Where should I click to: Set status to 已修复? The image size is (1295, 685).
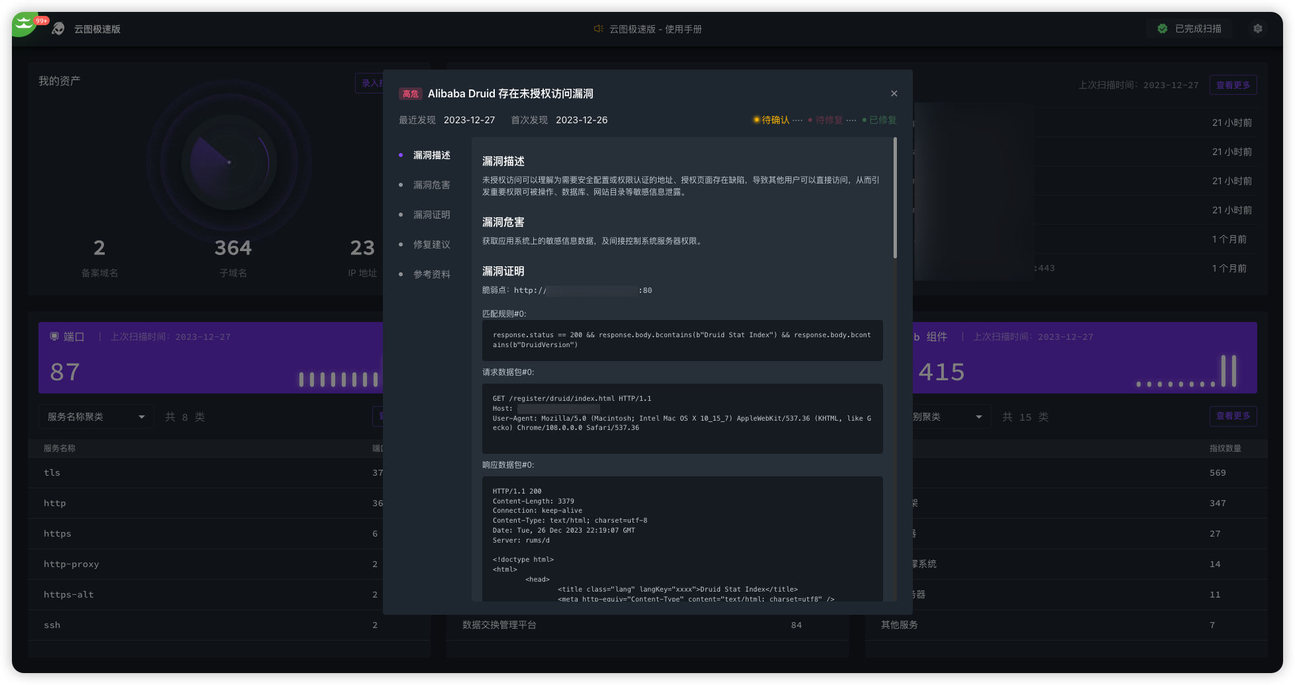[x=882, y=120]
